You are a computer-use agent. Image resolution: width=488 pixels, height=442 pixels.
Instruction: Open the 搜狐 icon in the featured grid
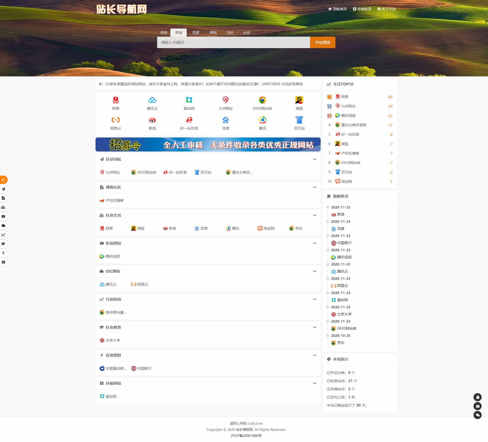coord(299,100)
